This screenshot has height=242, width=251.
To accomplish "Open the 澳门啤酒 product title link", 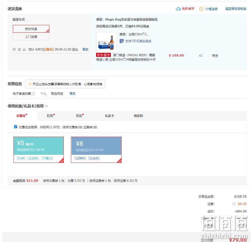I will coord(126,57).
